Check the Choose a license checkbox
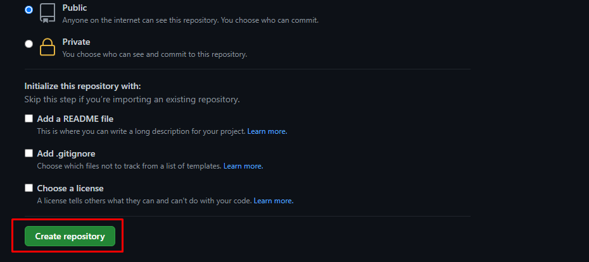The height and width of the screenshot is (262, 589). click(29, 188)
